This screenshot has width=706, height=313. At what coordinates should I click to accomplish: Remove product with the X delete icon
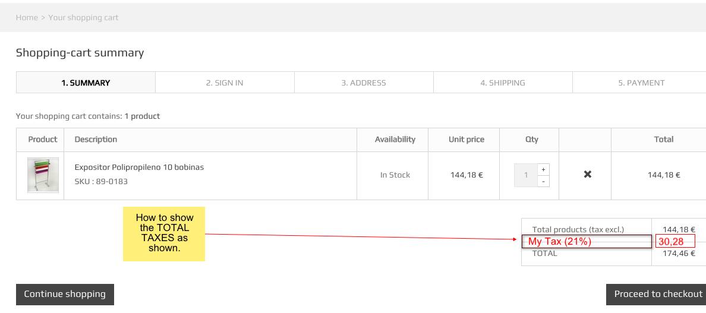pyautogui.click(x=587, y=175)
